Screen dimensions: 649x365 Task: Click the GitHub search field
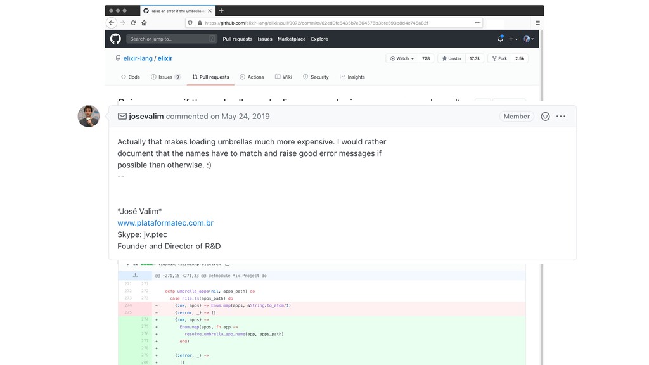point(171,39)
